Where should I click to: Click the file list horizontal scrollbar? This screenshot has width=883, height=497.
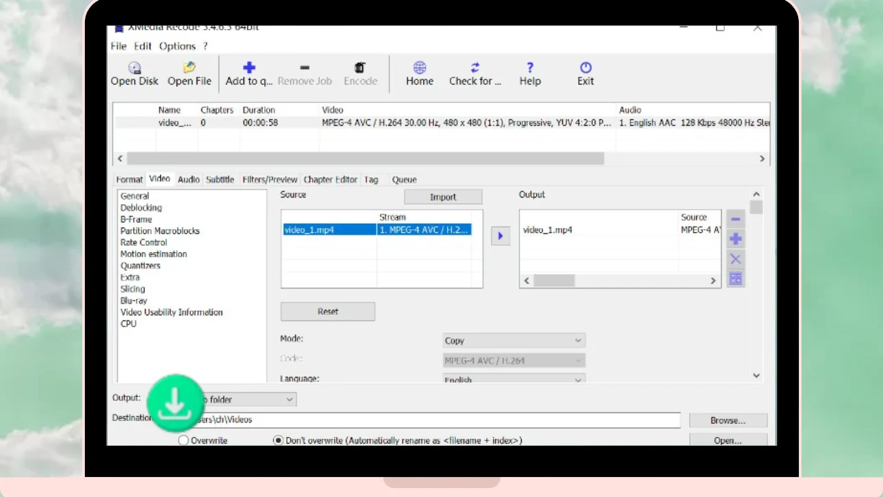pyautogui.click(x=366, y=159)
